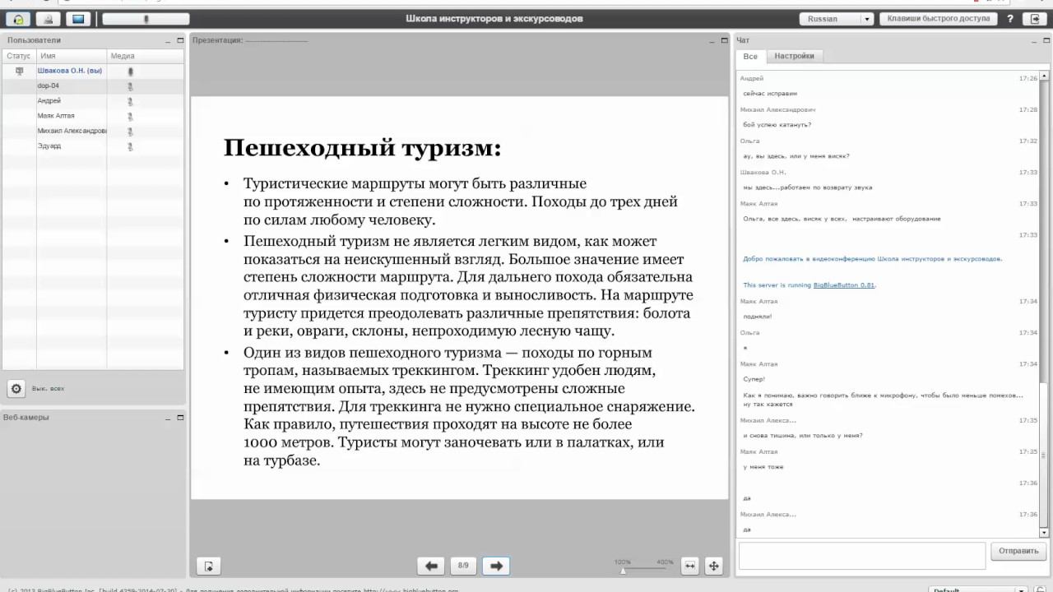Go to the next slide
Screen dimensions: 1053x592
click(496, 566)
